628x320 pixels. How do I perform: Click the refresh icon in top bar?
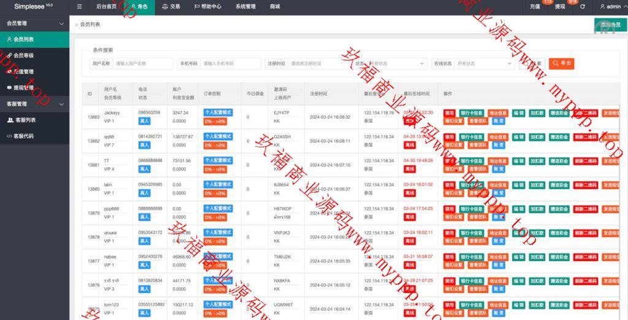coord(582,7)
